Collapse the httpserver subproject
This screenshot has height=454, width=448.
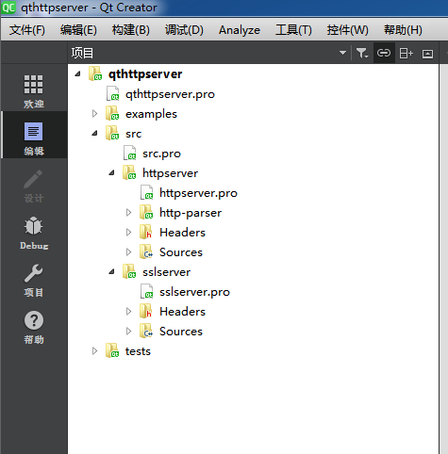tap(111, 172)
